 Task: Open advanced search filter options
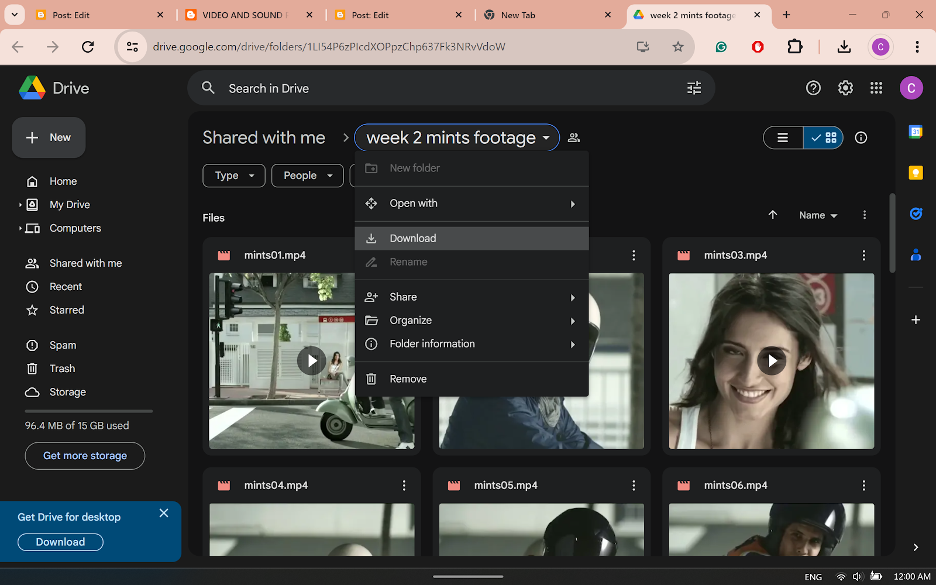click(x=694, y=88)
